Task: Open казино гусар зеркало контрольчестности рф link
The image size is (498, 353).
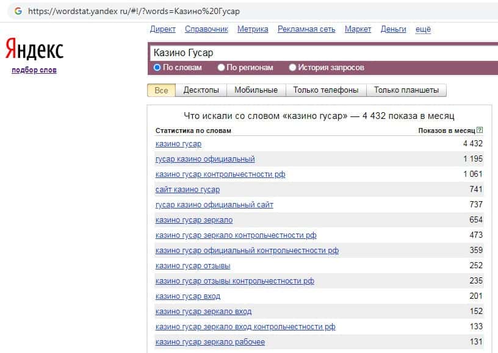Action: 236,235
